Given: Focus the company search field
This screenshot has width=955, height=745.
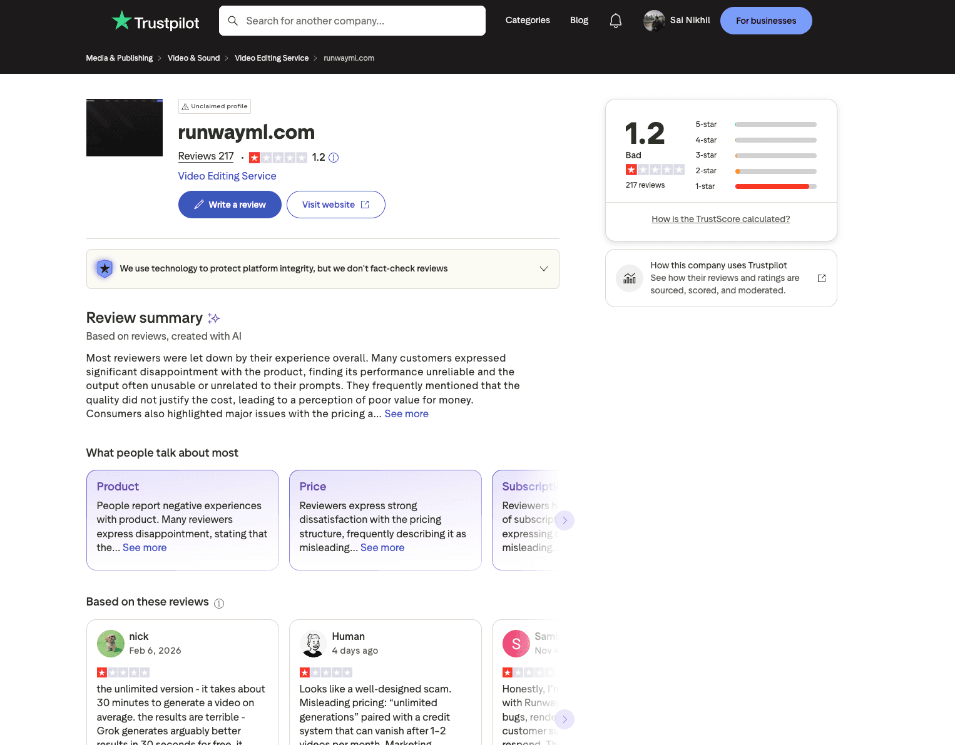Looking at the screenshot, I should 352,21.
